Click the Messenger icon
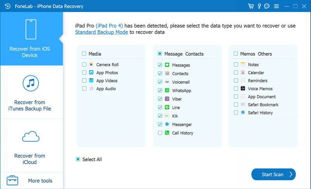311x189 pixels. pos(167,124)
